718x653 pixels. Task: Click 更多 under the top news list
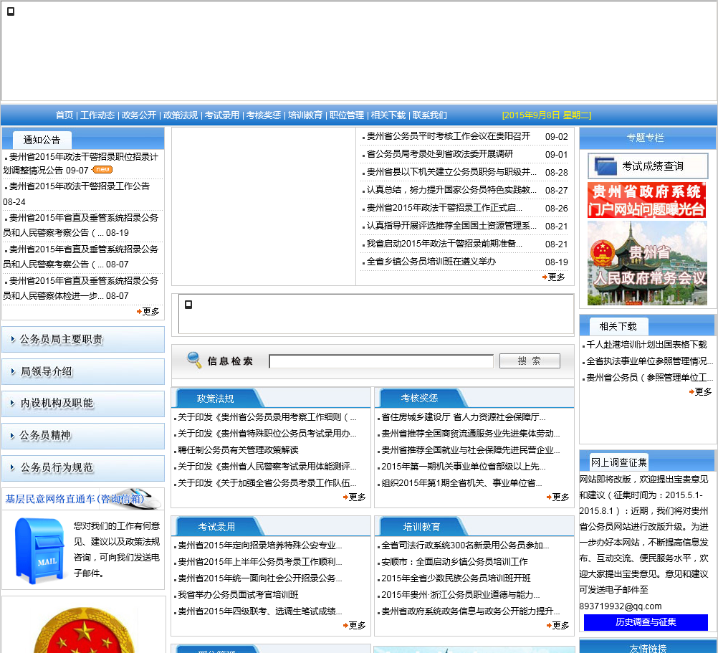click(x=554, y=277)
